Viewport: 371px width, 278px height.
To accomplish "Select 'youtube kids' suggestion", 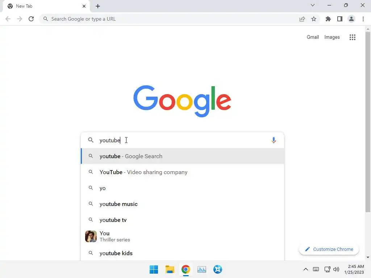I will pos(182,253).
